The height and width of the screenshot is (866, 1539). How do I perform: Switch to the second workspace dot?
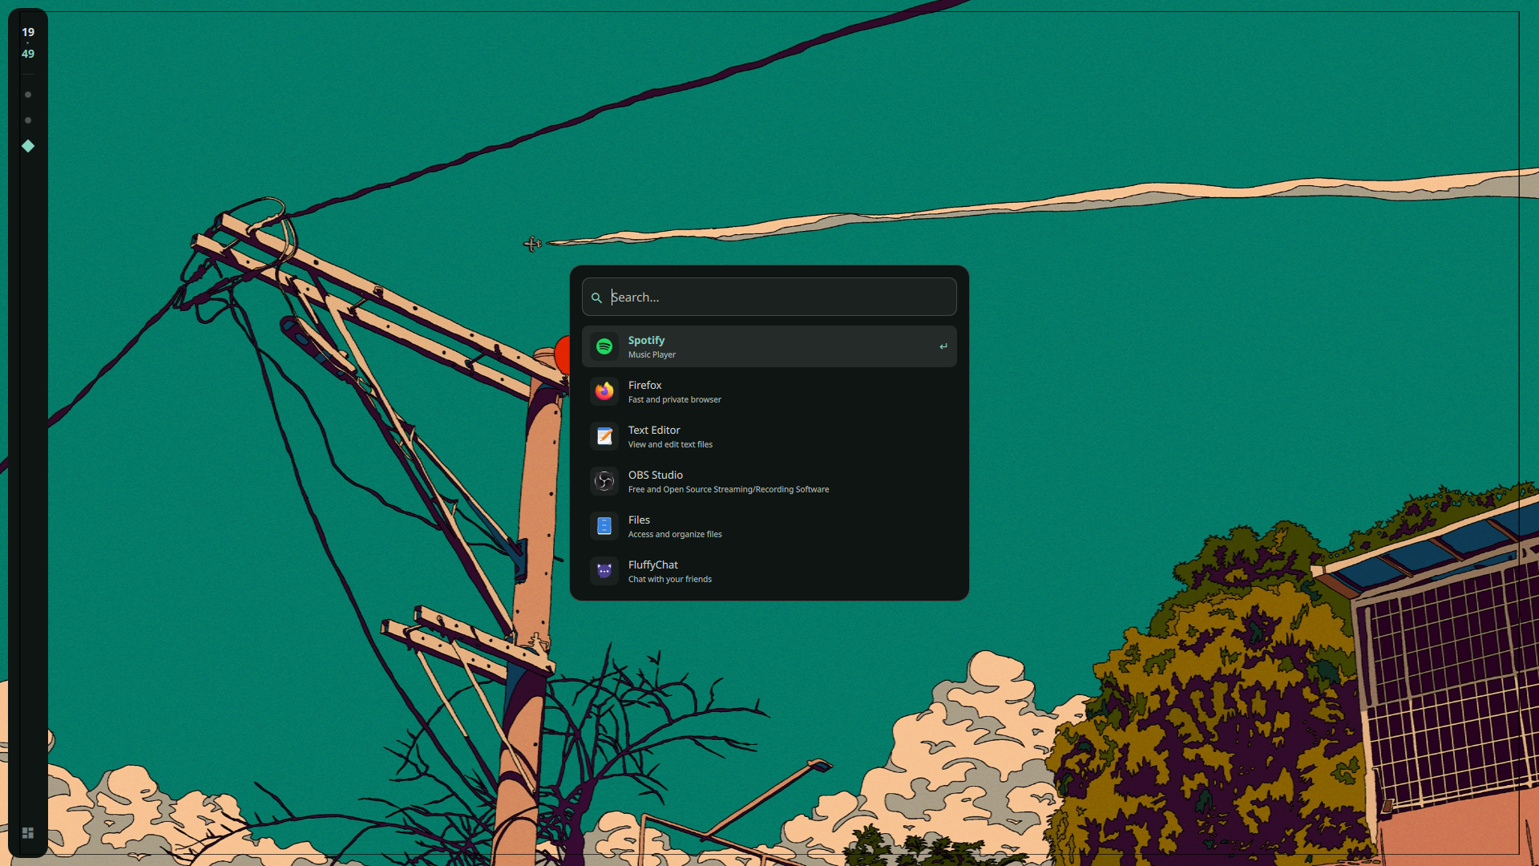[x=28, y=120]
